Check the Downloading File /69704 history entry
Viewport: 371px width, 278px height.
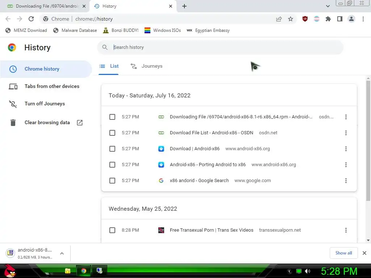[x=112, y=117]
